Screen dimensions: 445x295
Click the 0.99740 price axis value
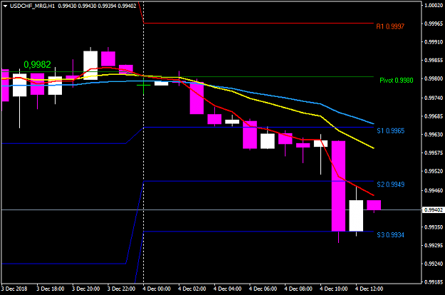tap(434, 98)
